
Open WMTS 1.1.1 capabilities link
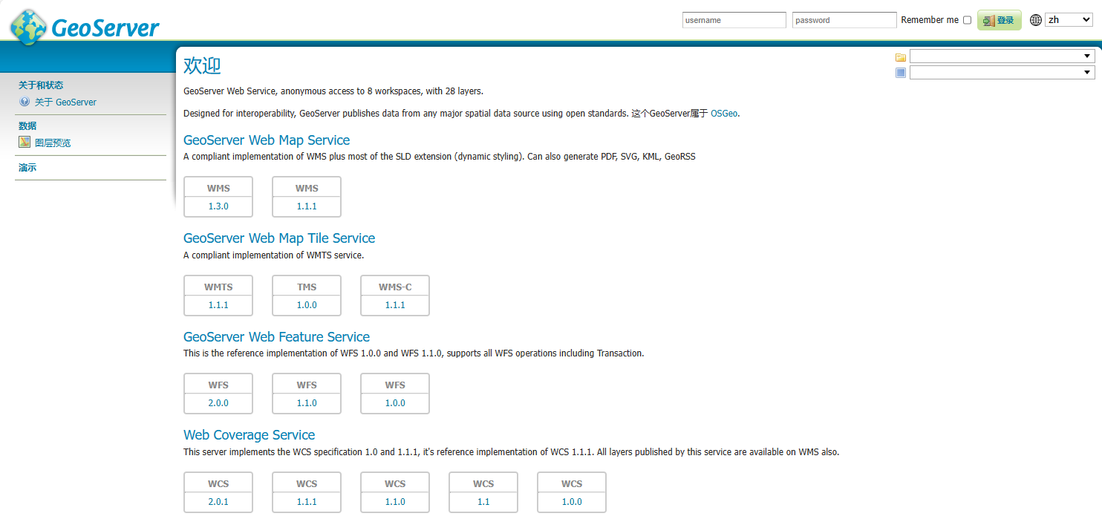(218, 304)
